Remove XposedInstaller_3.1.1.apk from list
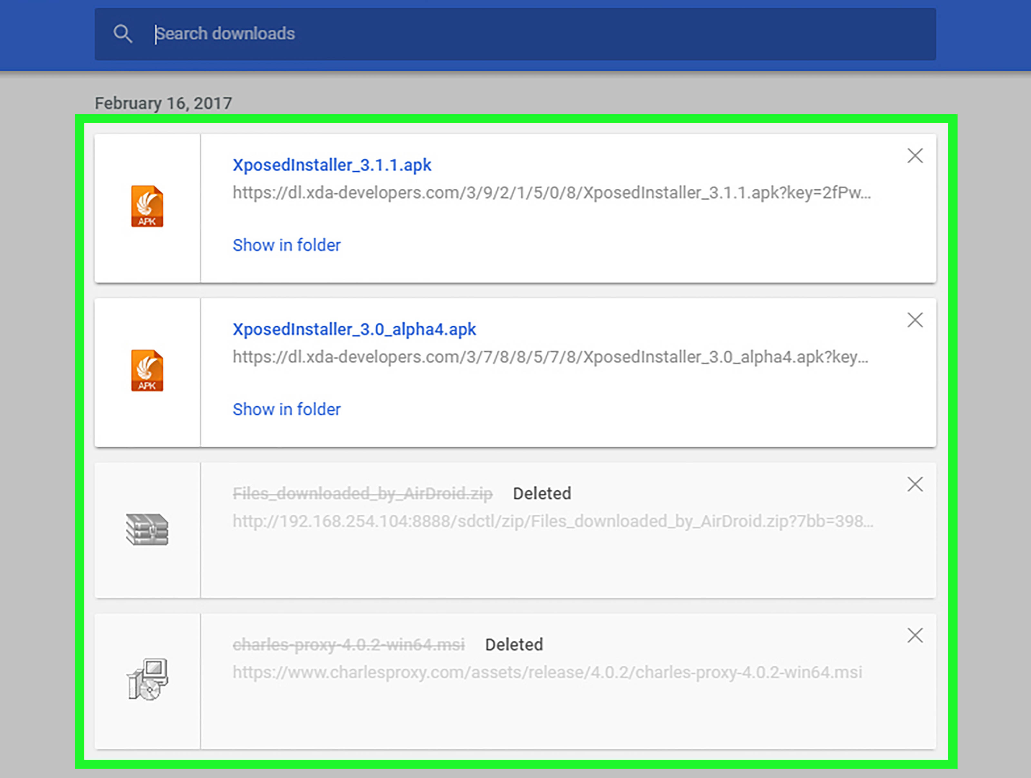The image size is (1031, 778). pos(915,156)
